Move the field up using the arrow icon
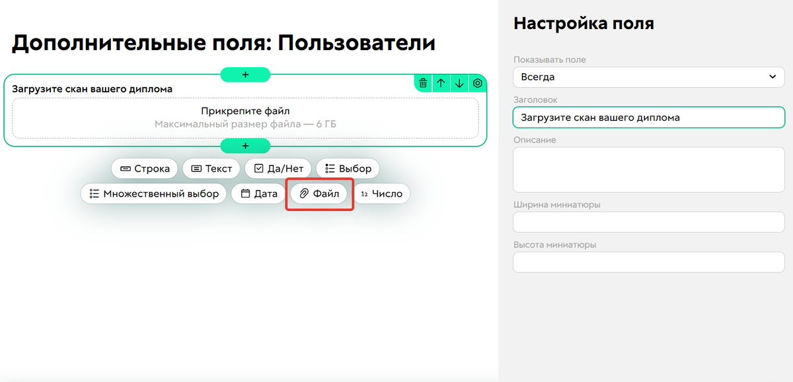Screen dimensions: 793x382 pos(441,82)
